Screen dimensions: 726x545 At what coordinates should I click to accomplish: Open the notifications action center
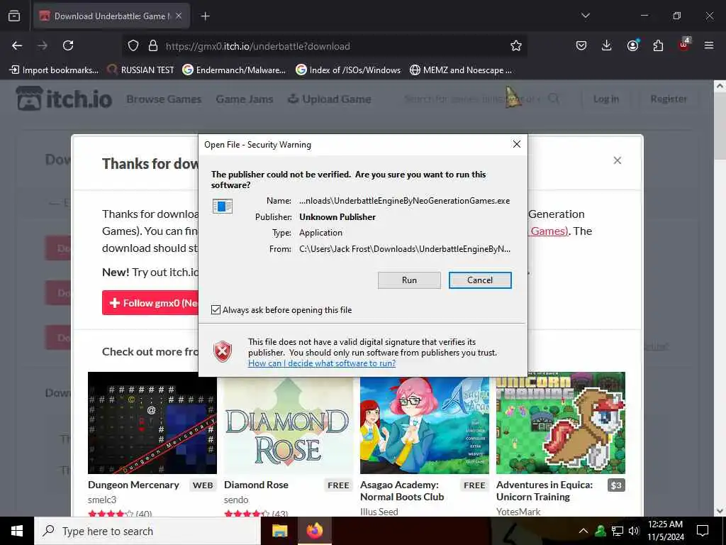coord(703,531)
